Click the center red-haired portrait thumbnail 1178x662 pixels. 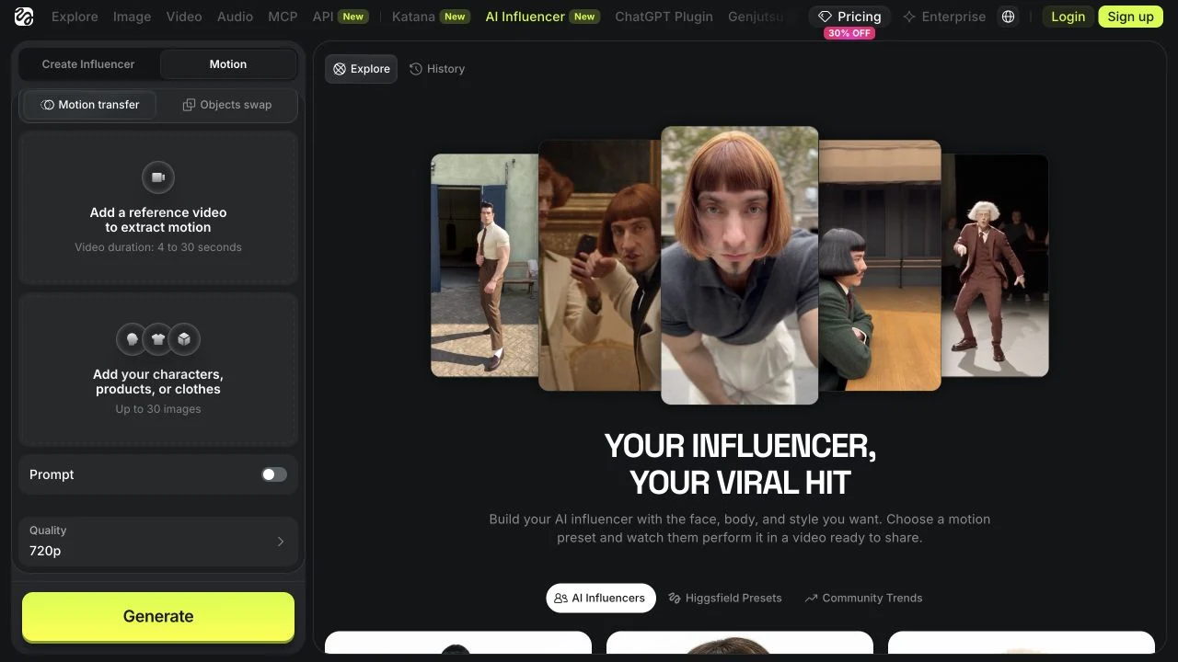pyautogui.click(x=740, y=265)
